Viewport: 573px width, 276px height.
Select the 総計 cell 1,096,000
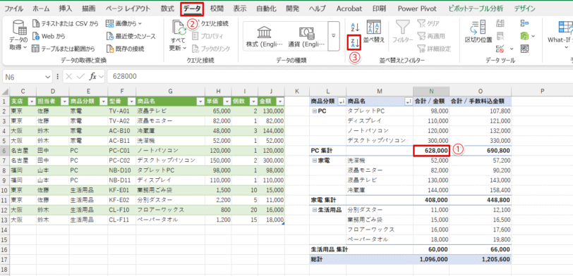(x=431, y=259)
